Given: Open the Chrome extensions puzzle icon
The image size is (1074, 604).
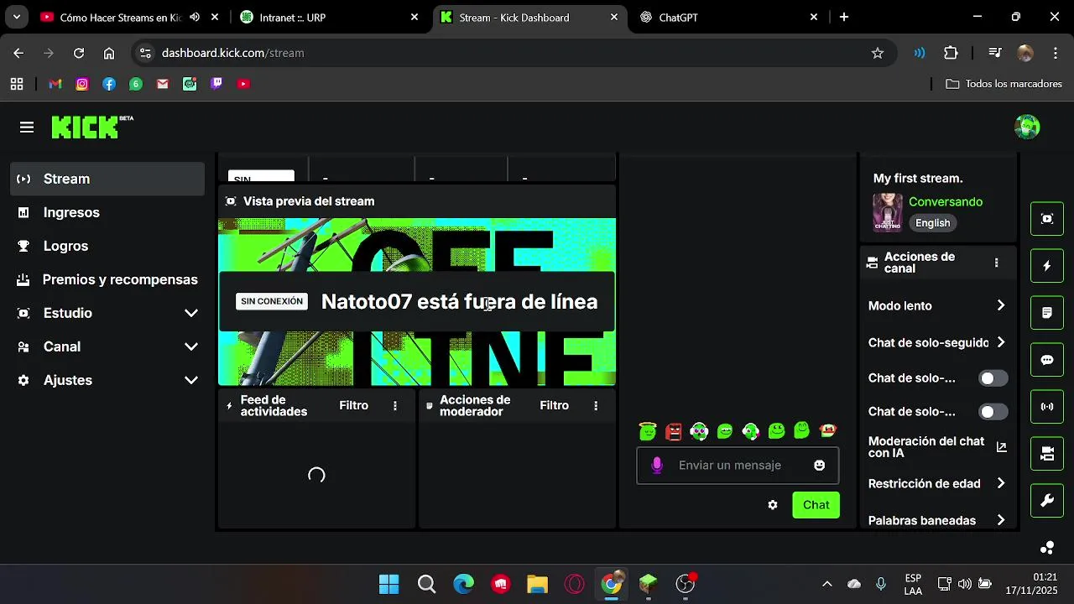Looking at the screenshot, I should coord(951,53).
